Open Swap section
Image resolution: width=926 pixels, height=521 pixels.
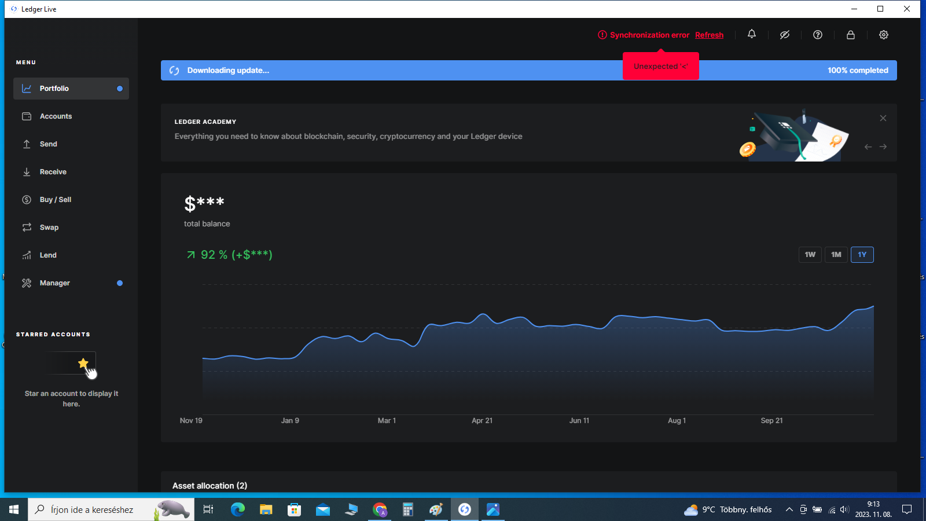point(71,228)
